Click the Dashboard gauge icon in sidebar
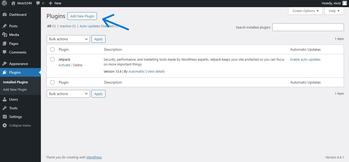349x162 pixels. coord(5,15)
